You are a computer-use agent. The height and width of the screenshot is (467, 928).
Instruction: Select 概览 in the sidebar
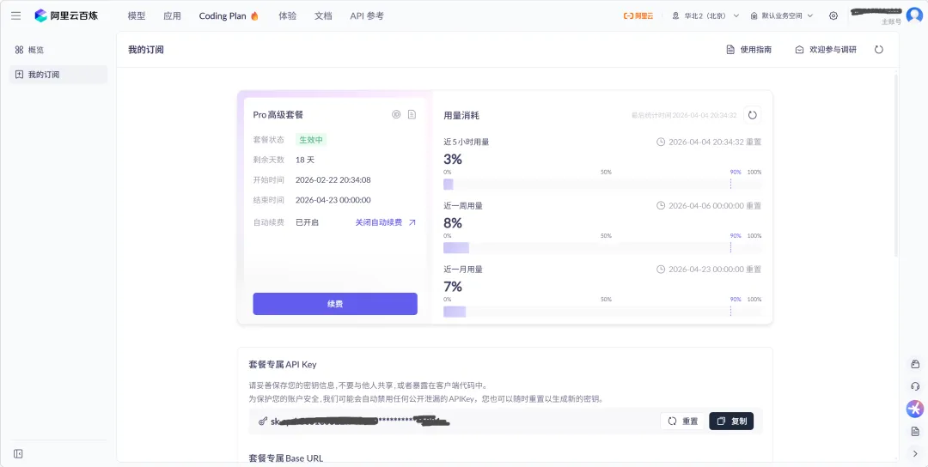(x=58, y=50)
